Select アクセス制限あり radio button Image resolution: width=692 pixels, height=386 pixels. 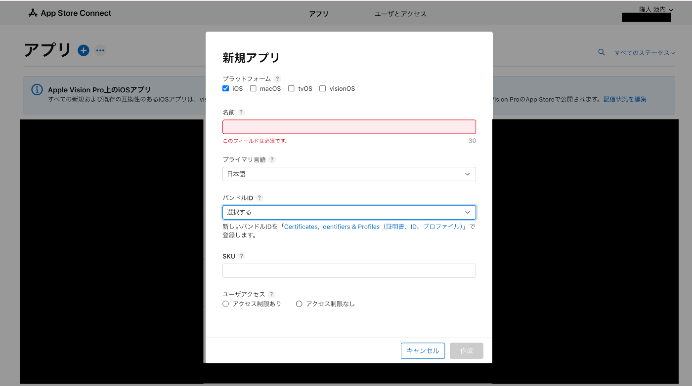pyautogui.click(x=225, y=304)
